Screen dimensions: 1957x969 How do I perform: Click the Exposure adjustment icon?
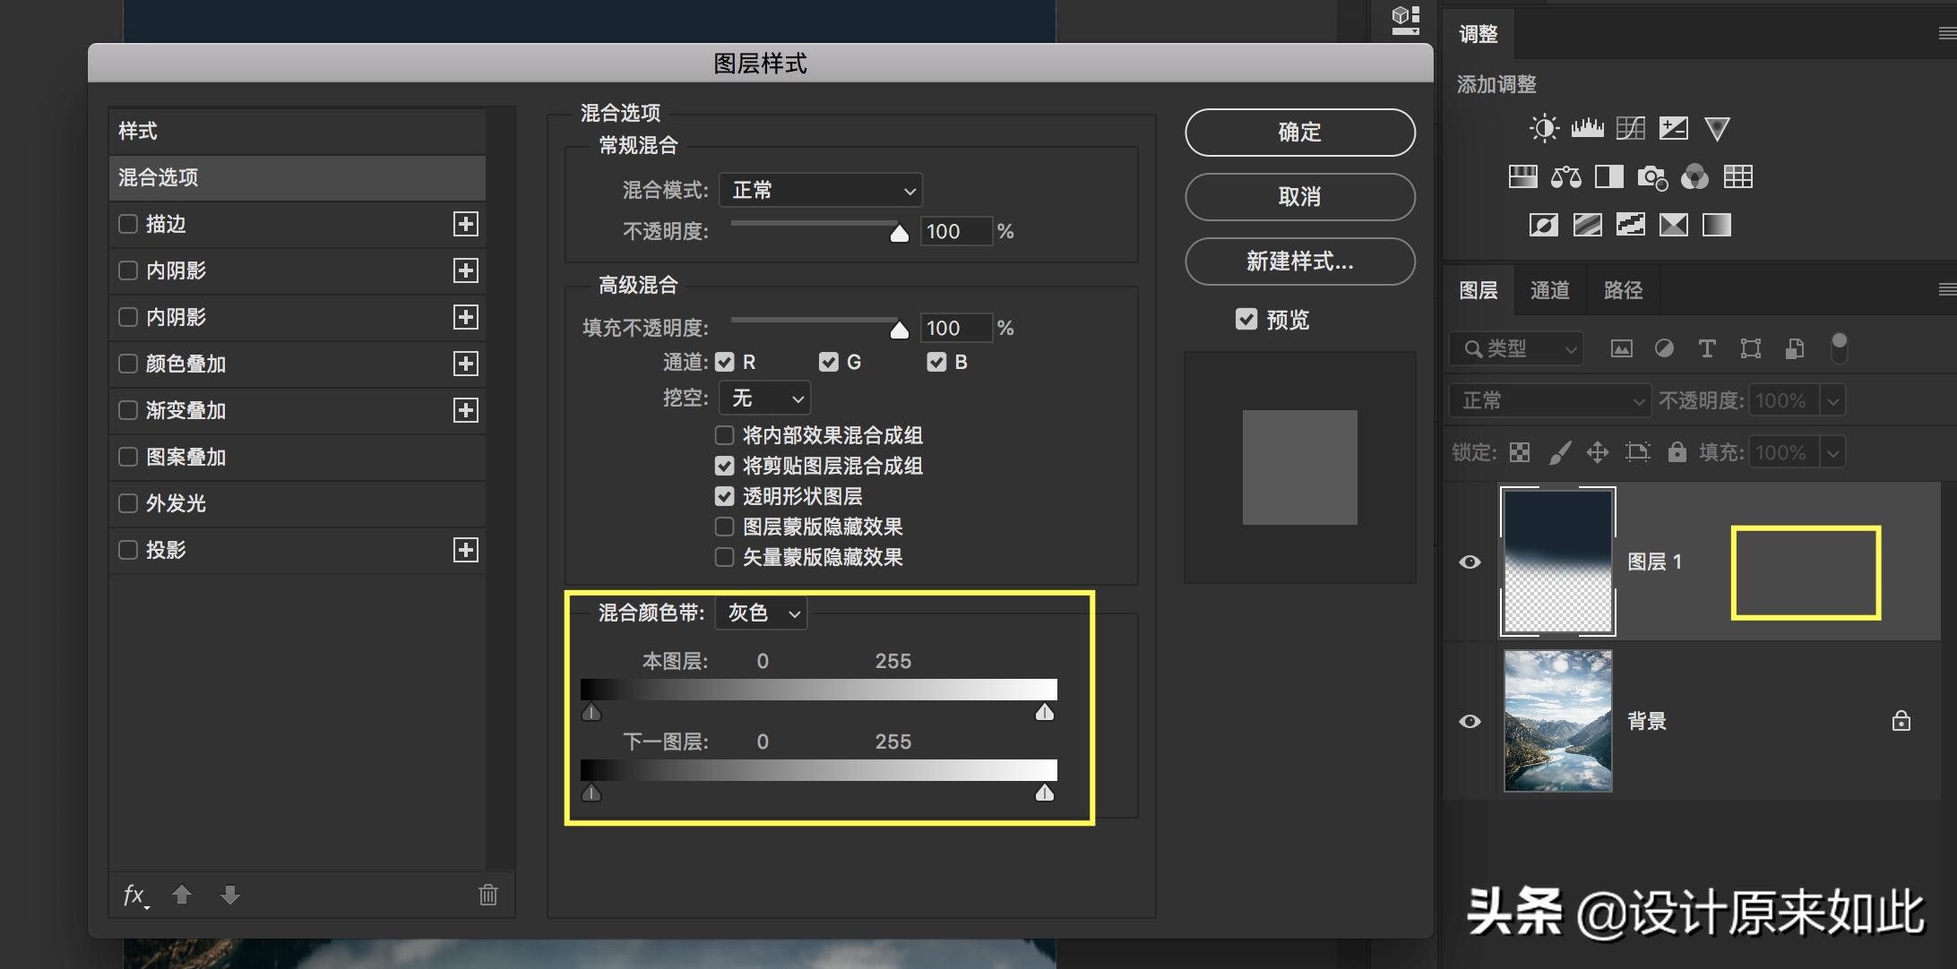(1673, 128)
